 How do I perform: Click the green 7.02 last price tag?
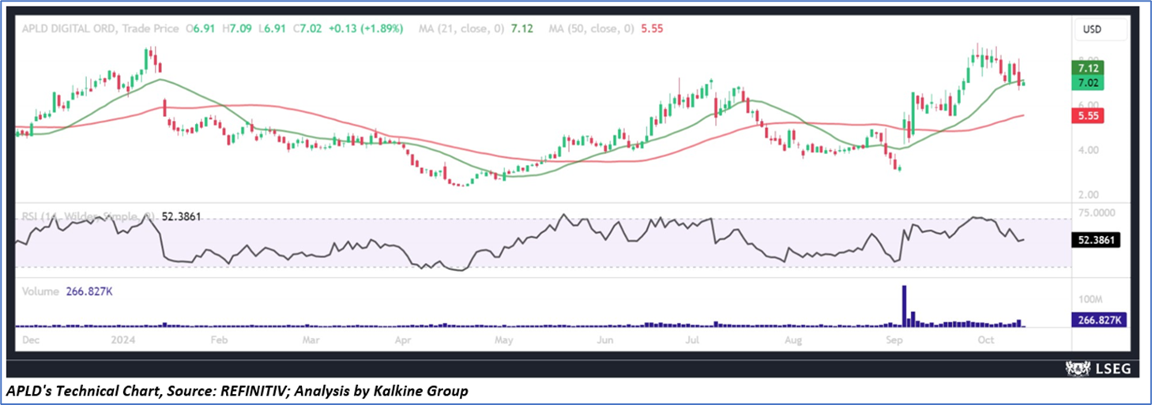(1090, 82)
